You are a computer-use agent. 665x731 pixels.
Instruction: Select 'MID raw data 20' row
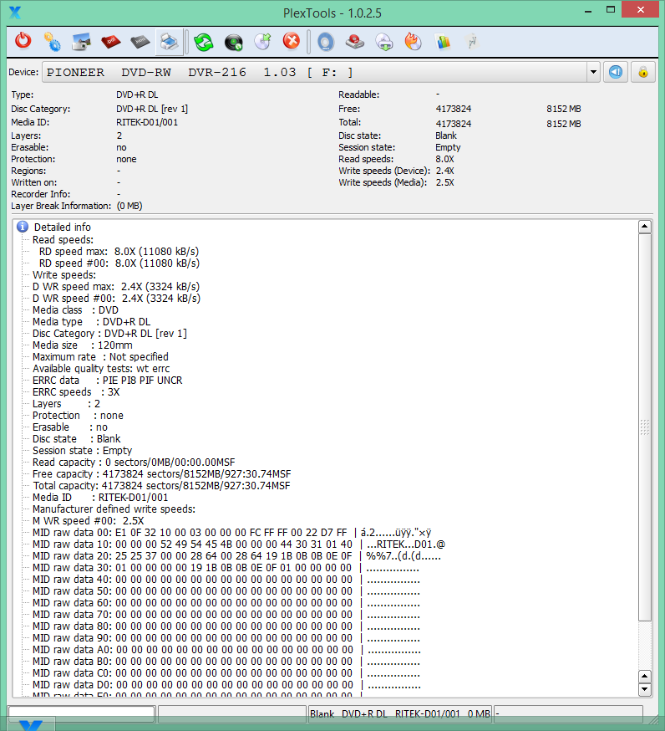[236, 555]
